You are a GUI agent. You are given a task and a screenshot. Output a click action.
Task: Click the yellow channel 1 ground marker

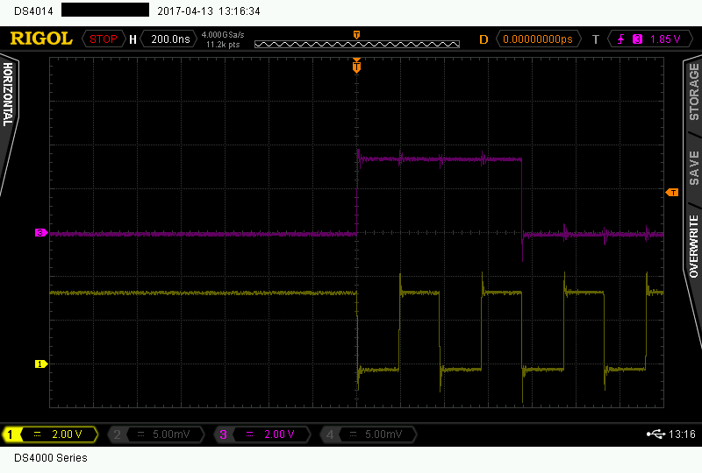[40, 364]
